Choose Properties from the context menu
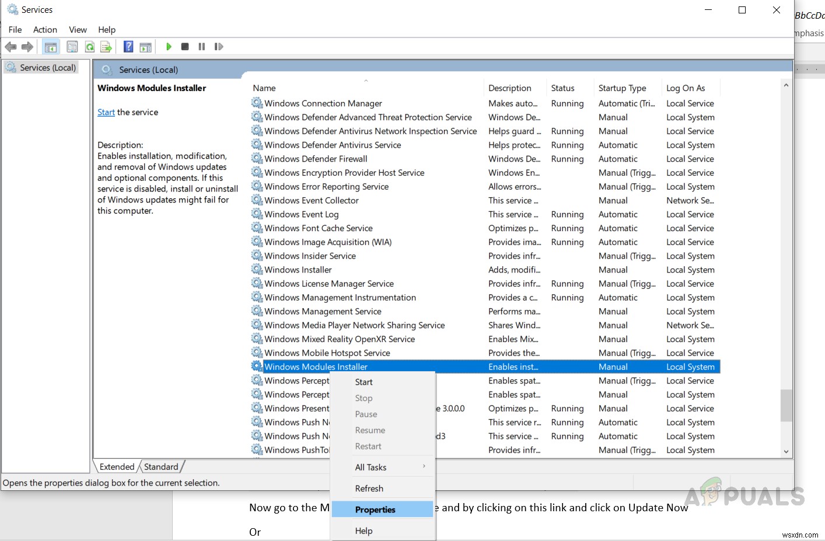The image size is (825, 541). click(x=375, y=509)
